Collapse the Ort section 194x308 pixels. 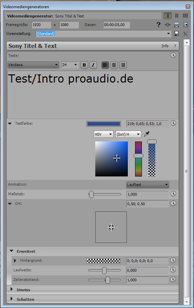[10, 204]
